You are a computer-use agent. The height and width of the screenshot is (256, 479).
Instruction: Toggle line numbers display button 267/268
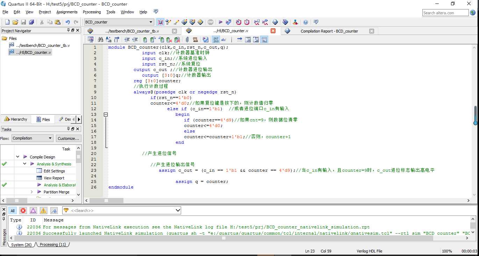[x=216, y=40]
